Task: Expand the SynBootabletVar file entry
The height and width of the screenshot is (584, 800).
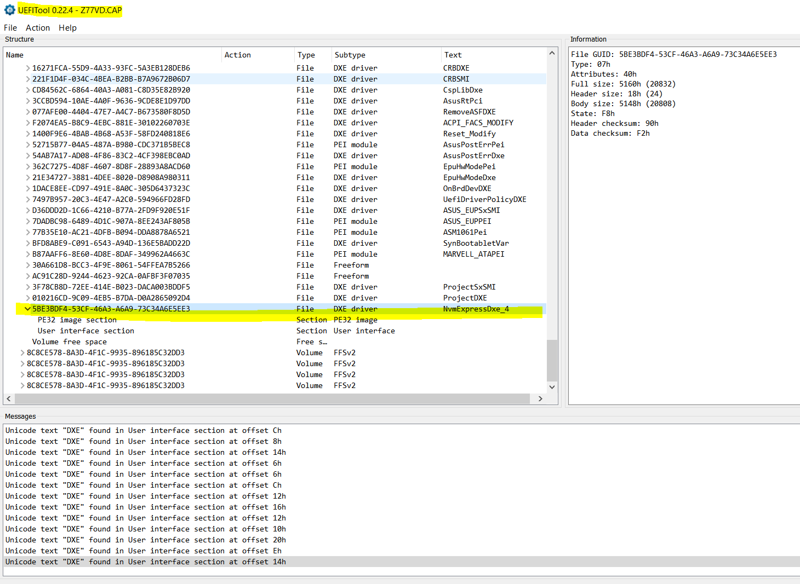Action: 28,244
